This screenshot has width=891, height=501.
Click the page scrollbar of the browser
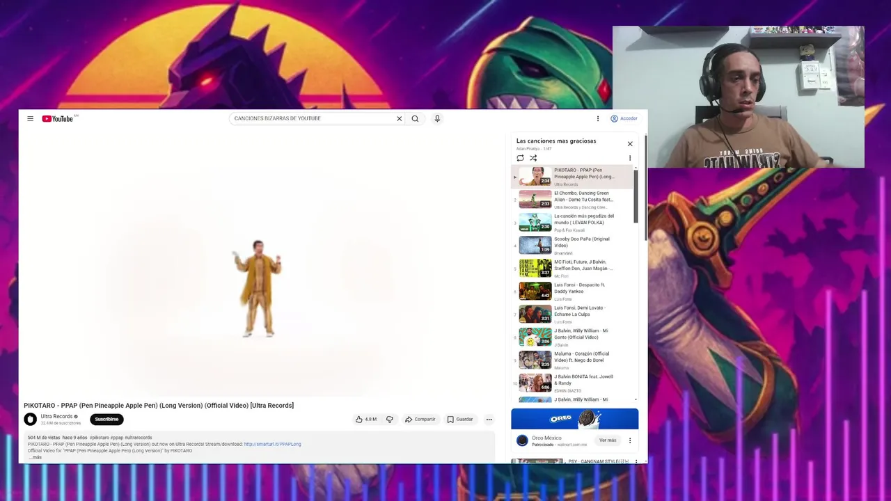(645, 188)
